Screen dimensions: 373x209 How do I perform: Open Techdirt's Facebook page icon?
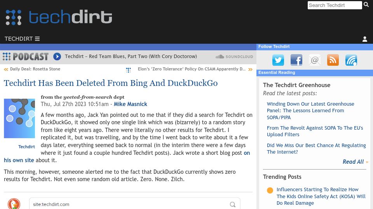click(x=296, y=60)
